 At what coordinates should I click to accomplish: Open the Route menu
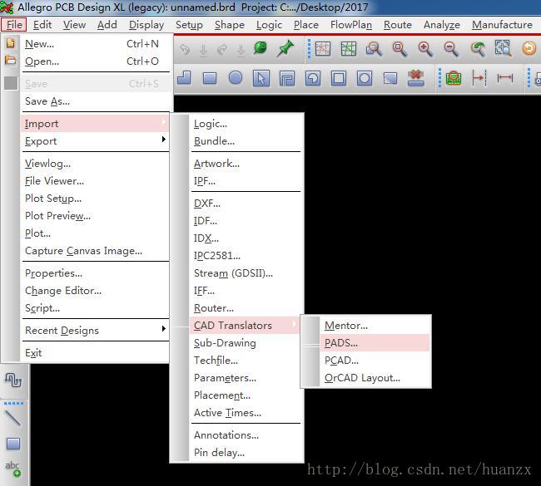point(397,25)
